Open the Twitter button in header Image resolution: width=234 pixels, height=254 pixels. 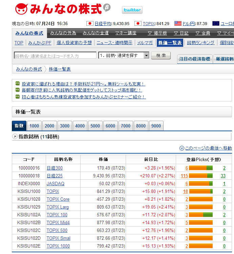coord(132,10)
